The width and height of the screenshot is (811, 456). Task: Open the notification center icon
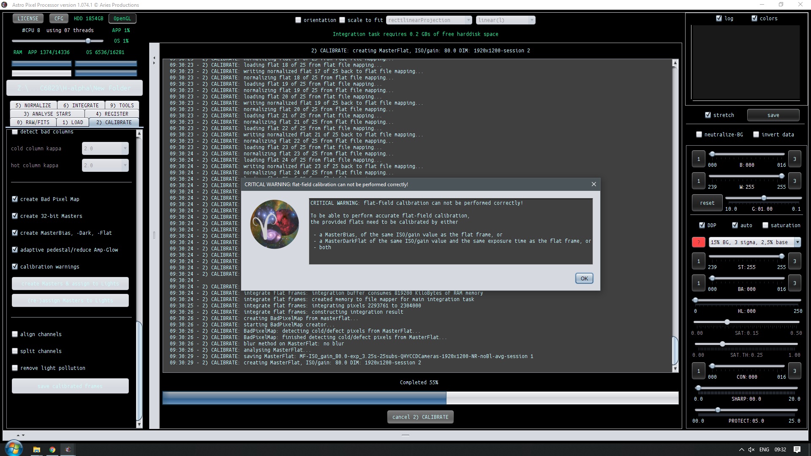pos(797,450)
